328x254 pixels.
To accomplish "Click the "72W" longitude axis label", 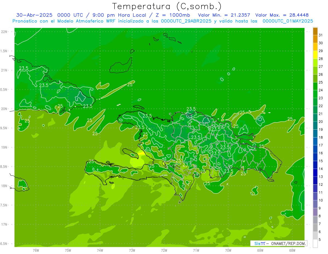I will [x=164, y=250].
